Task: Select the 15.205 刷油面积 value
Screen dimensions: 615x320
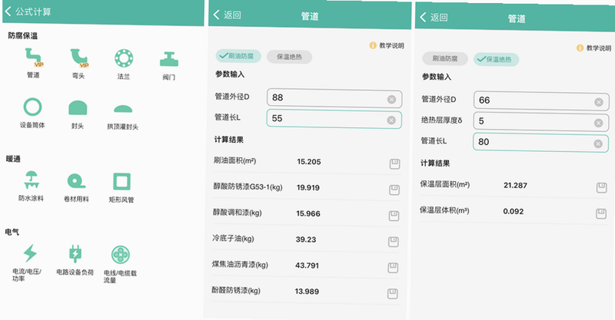Action: pyautogui.click(x=309, y=162)
